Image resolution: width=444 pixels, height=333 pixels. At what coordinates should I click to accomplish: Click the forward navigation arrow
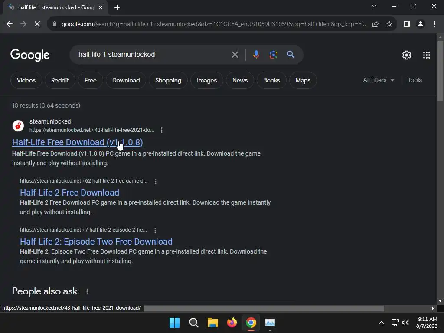click(23, 24)
